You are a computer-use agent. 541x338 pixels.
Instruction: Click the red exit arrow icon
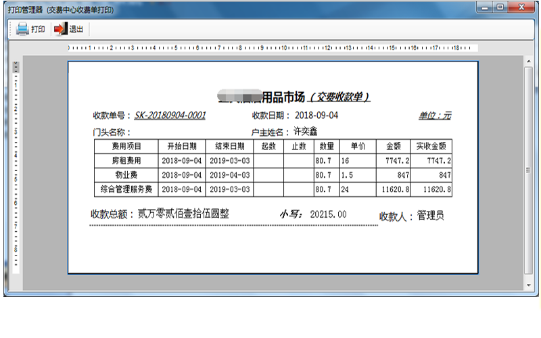60,29
